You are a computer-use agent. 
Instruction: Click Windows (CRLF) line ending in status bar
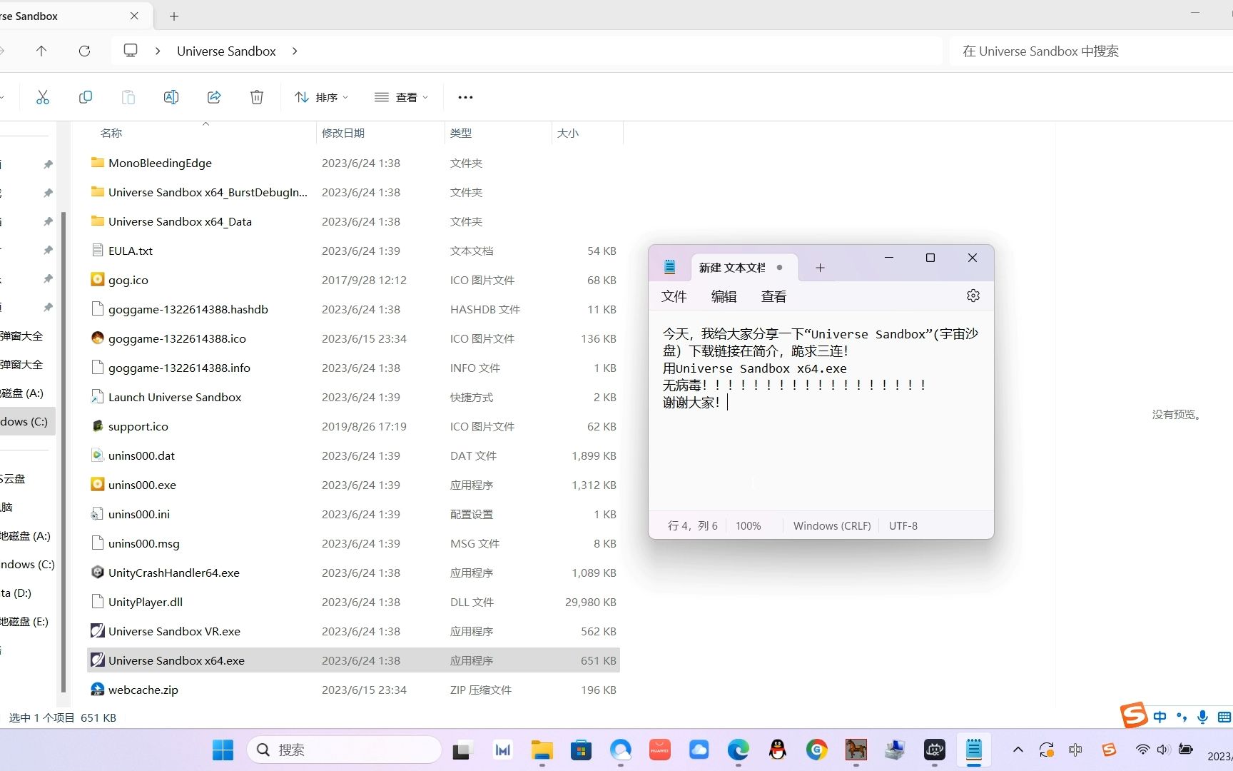click(832, 525)
